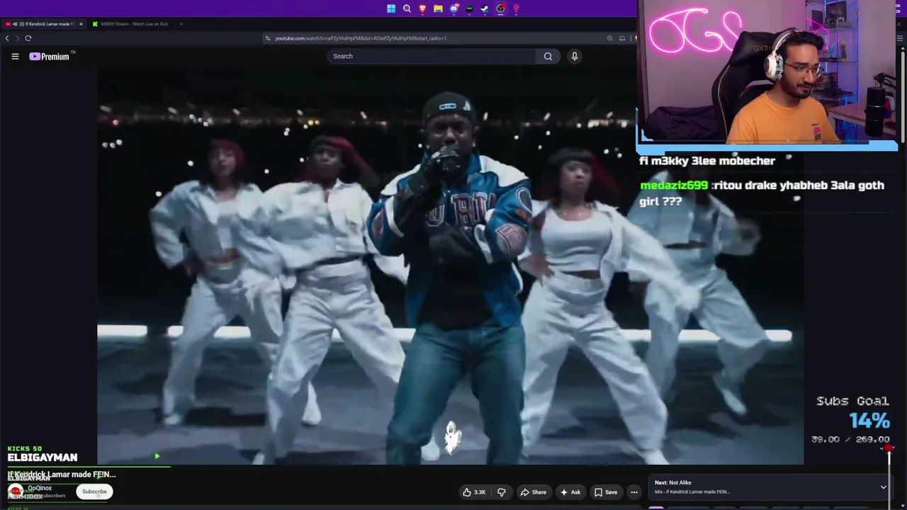Image resolution: width=907 pixels, height=510 pixels.
Task: Open the Windows Start menu
Action: [391, 8]
